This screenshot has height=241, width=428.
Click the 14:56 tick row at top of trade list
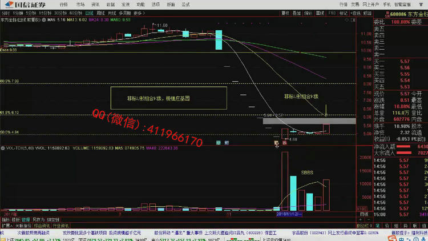(x=401, y=160)
